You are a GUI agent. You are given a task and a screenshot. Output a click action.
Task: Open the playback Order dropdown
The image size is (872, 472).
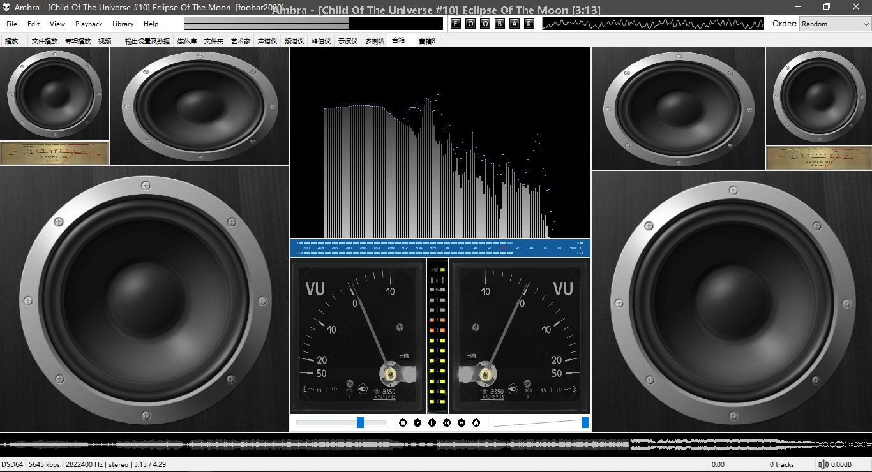point(834,24)
